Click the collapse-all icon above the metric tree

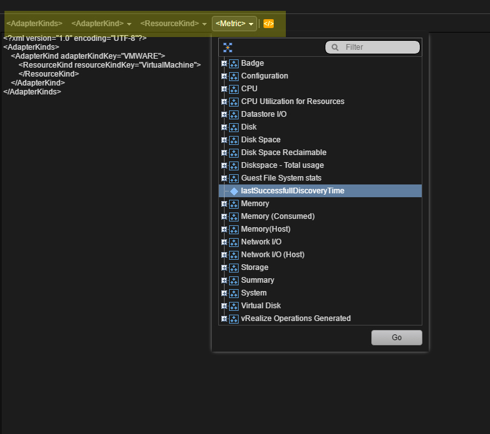pos(228,47)
